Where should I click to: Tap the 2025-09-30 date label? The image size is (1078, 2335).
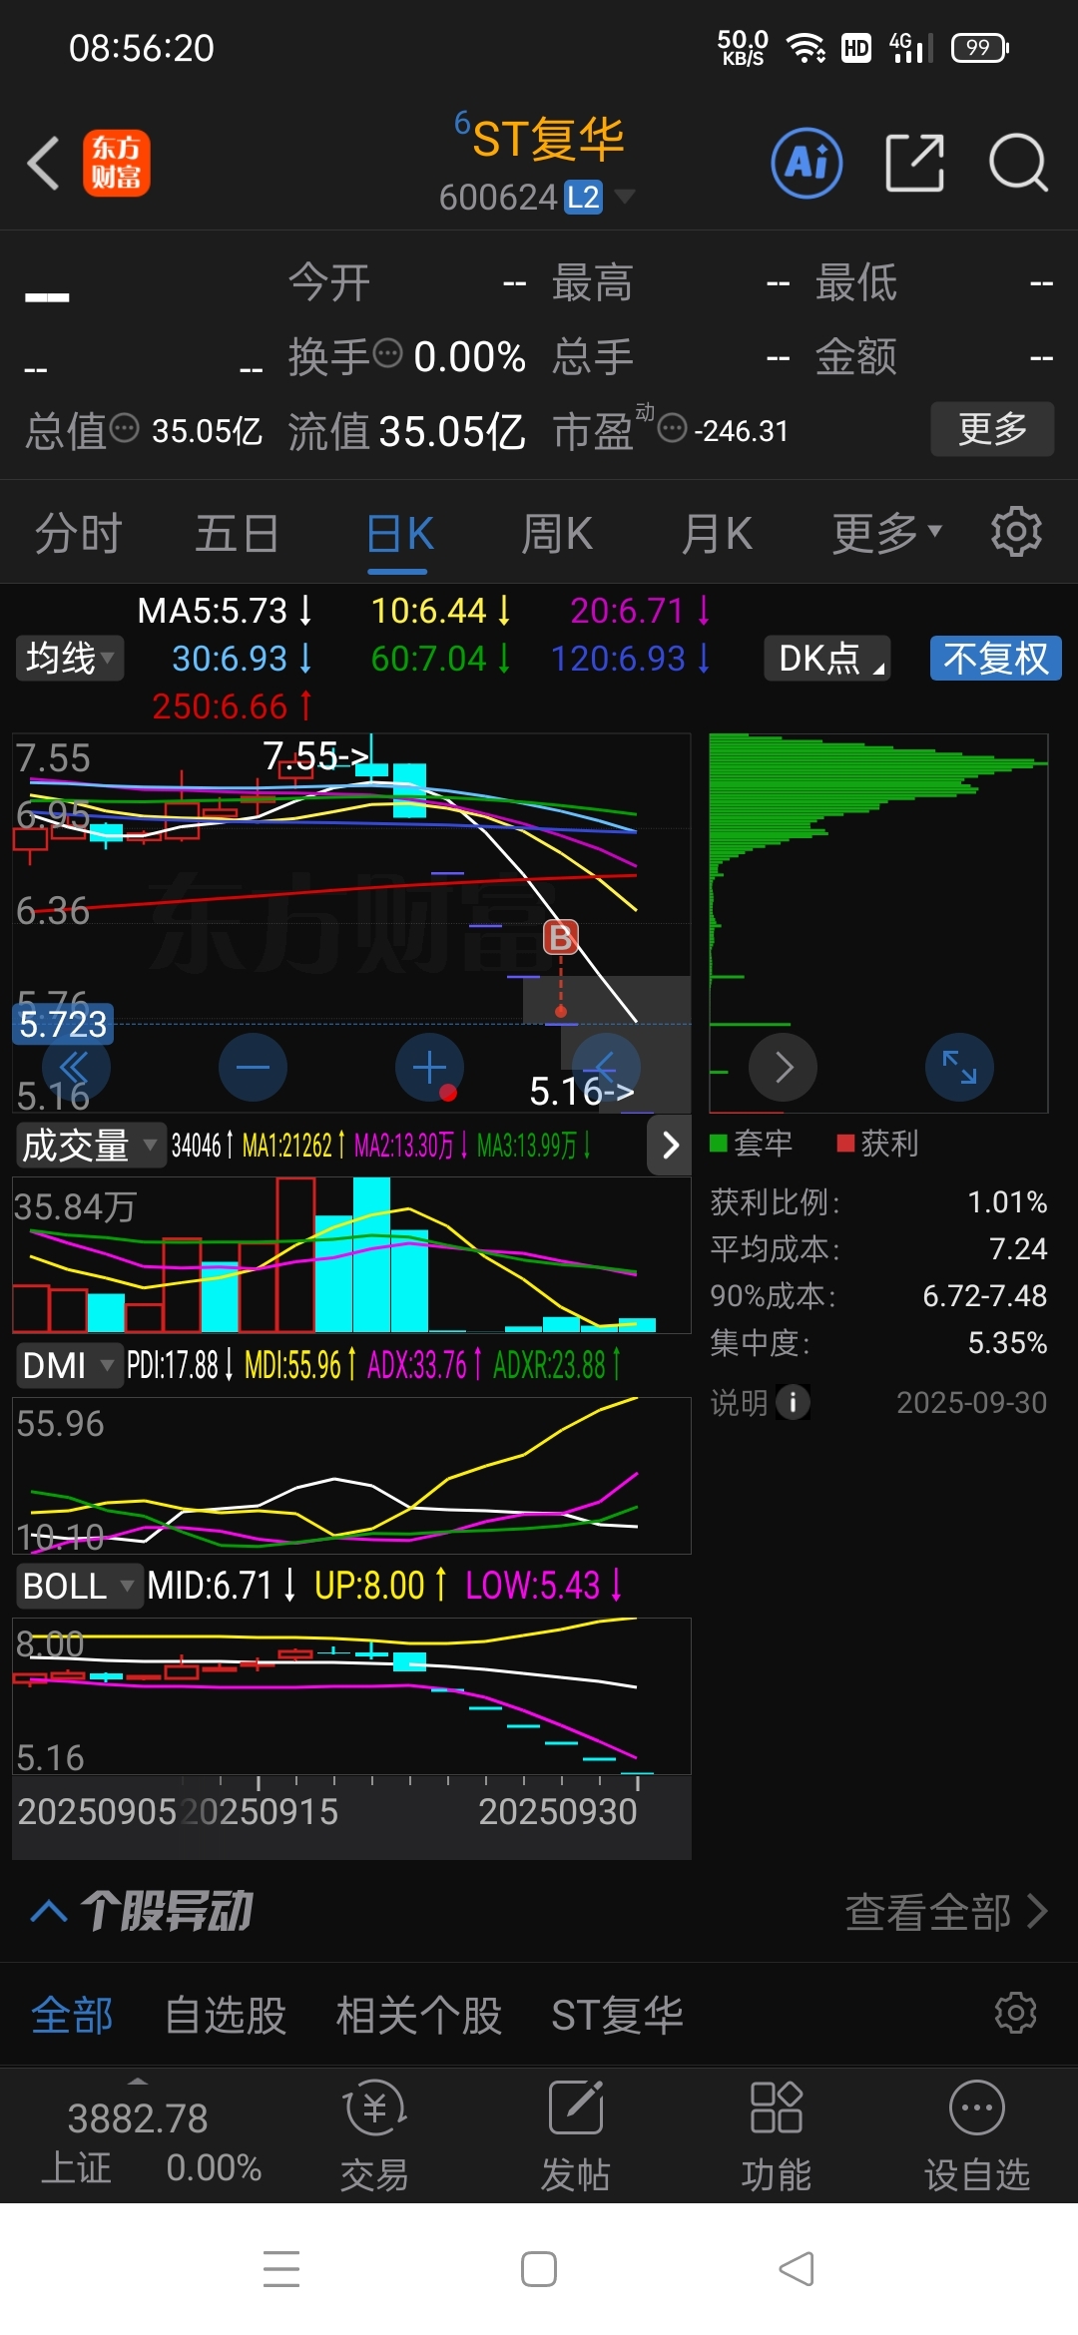pos(971,1402)
